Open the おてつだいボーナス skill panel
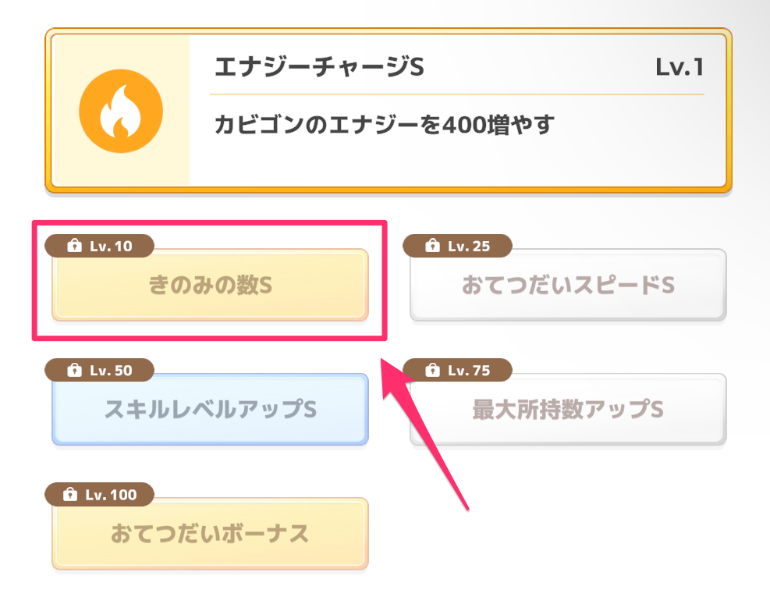 tap(209, 535)
